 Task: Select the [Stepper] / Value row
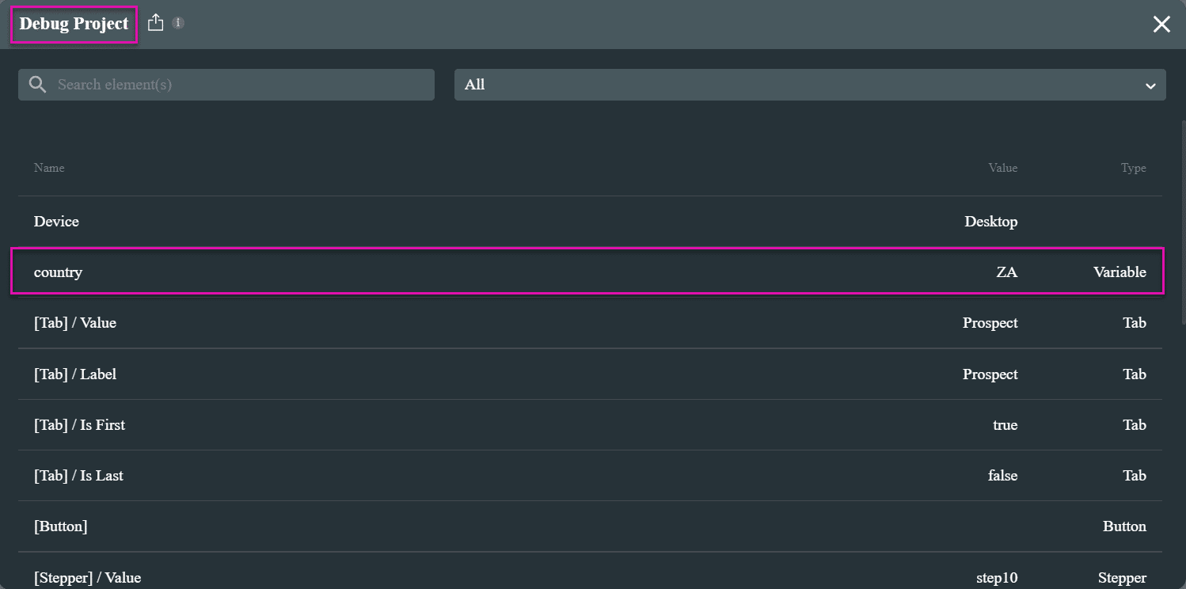[590, 577]
